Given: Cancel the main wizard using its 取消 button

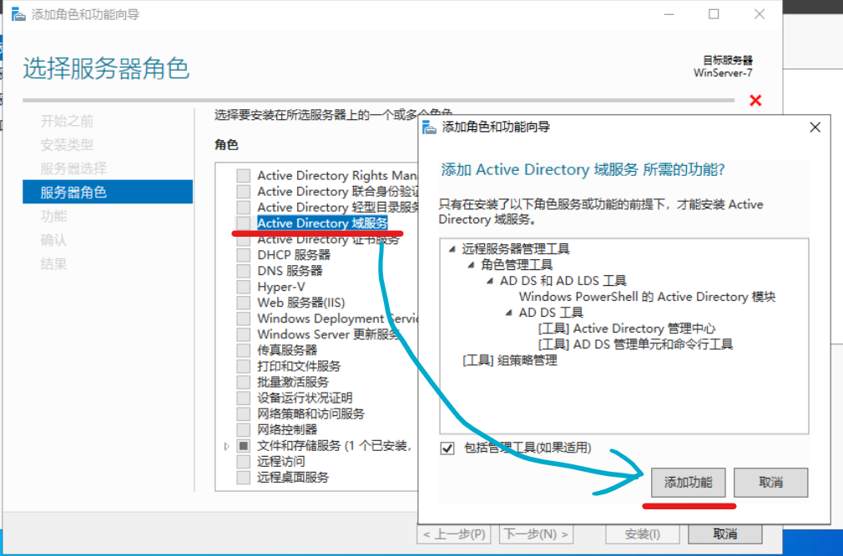Looking at the screenshot, I should (x=725, y=534).
